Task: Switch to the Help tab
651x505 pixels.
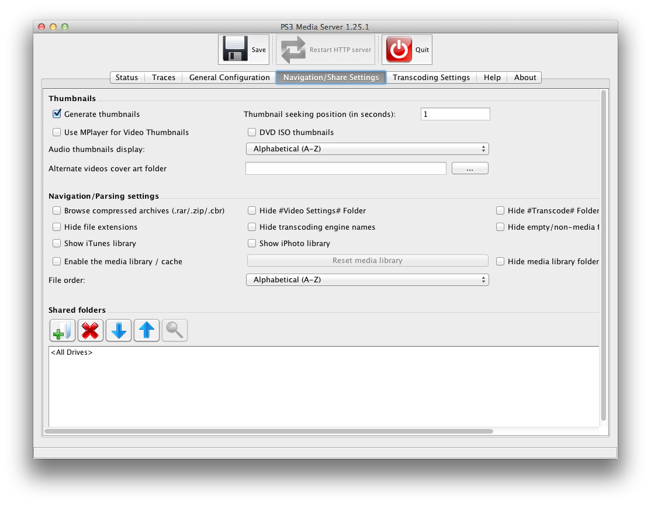Action: [492, 77]
